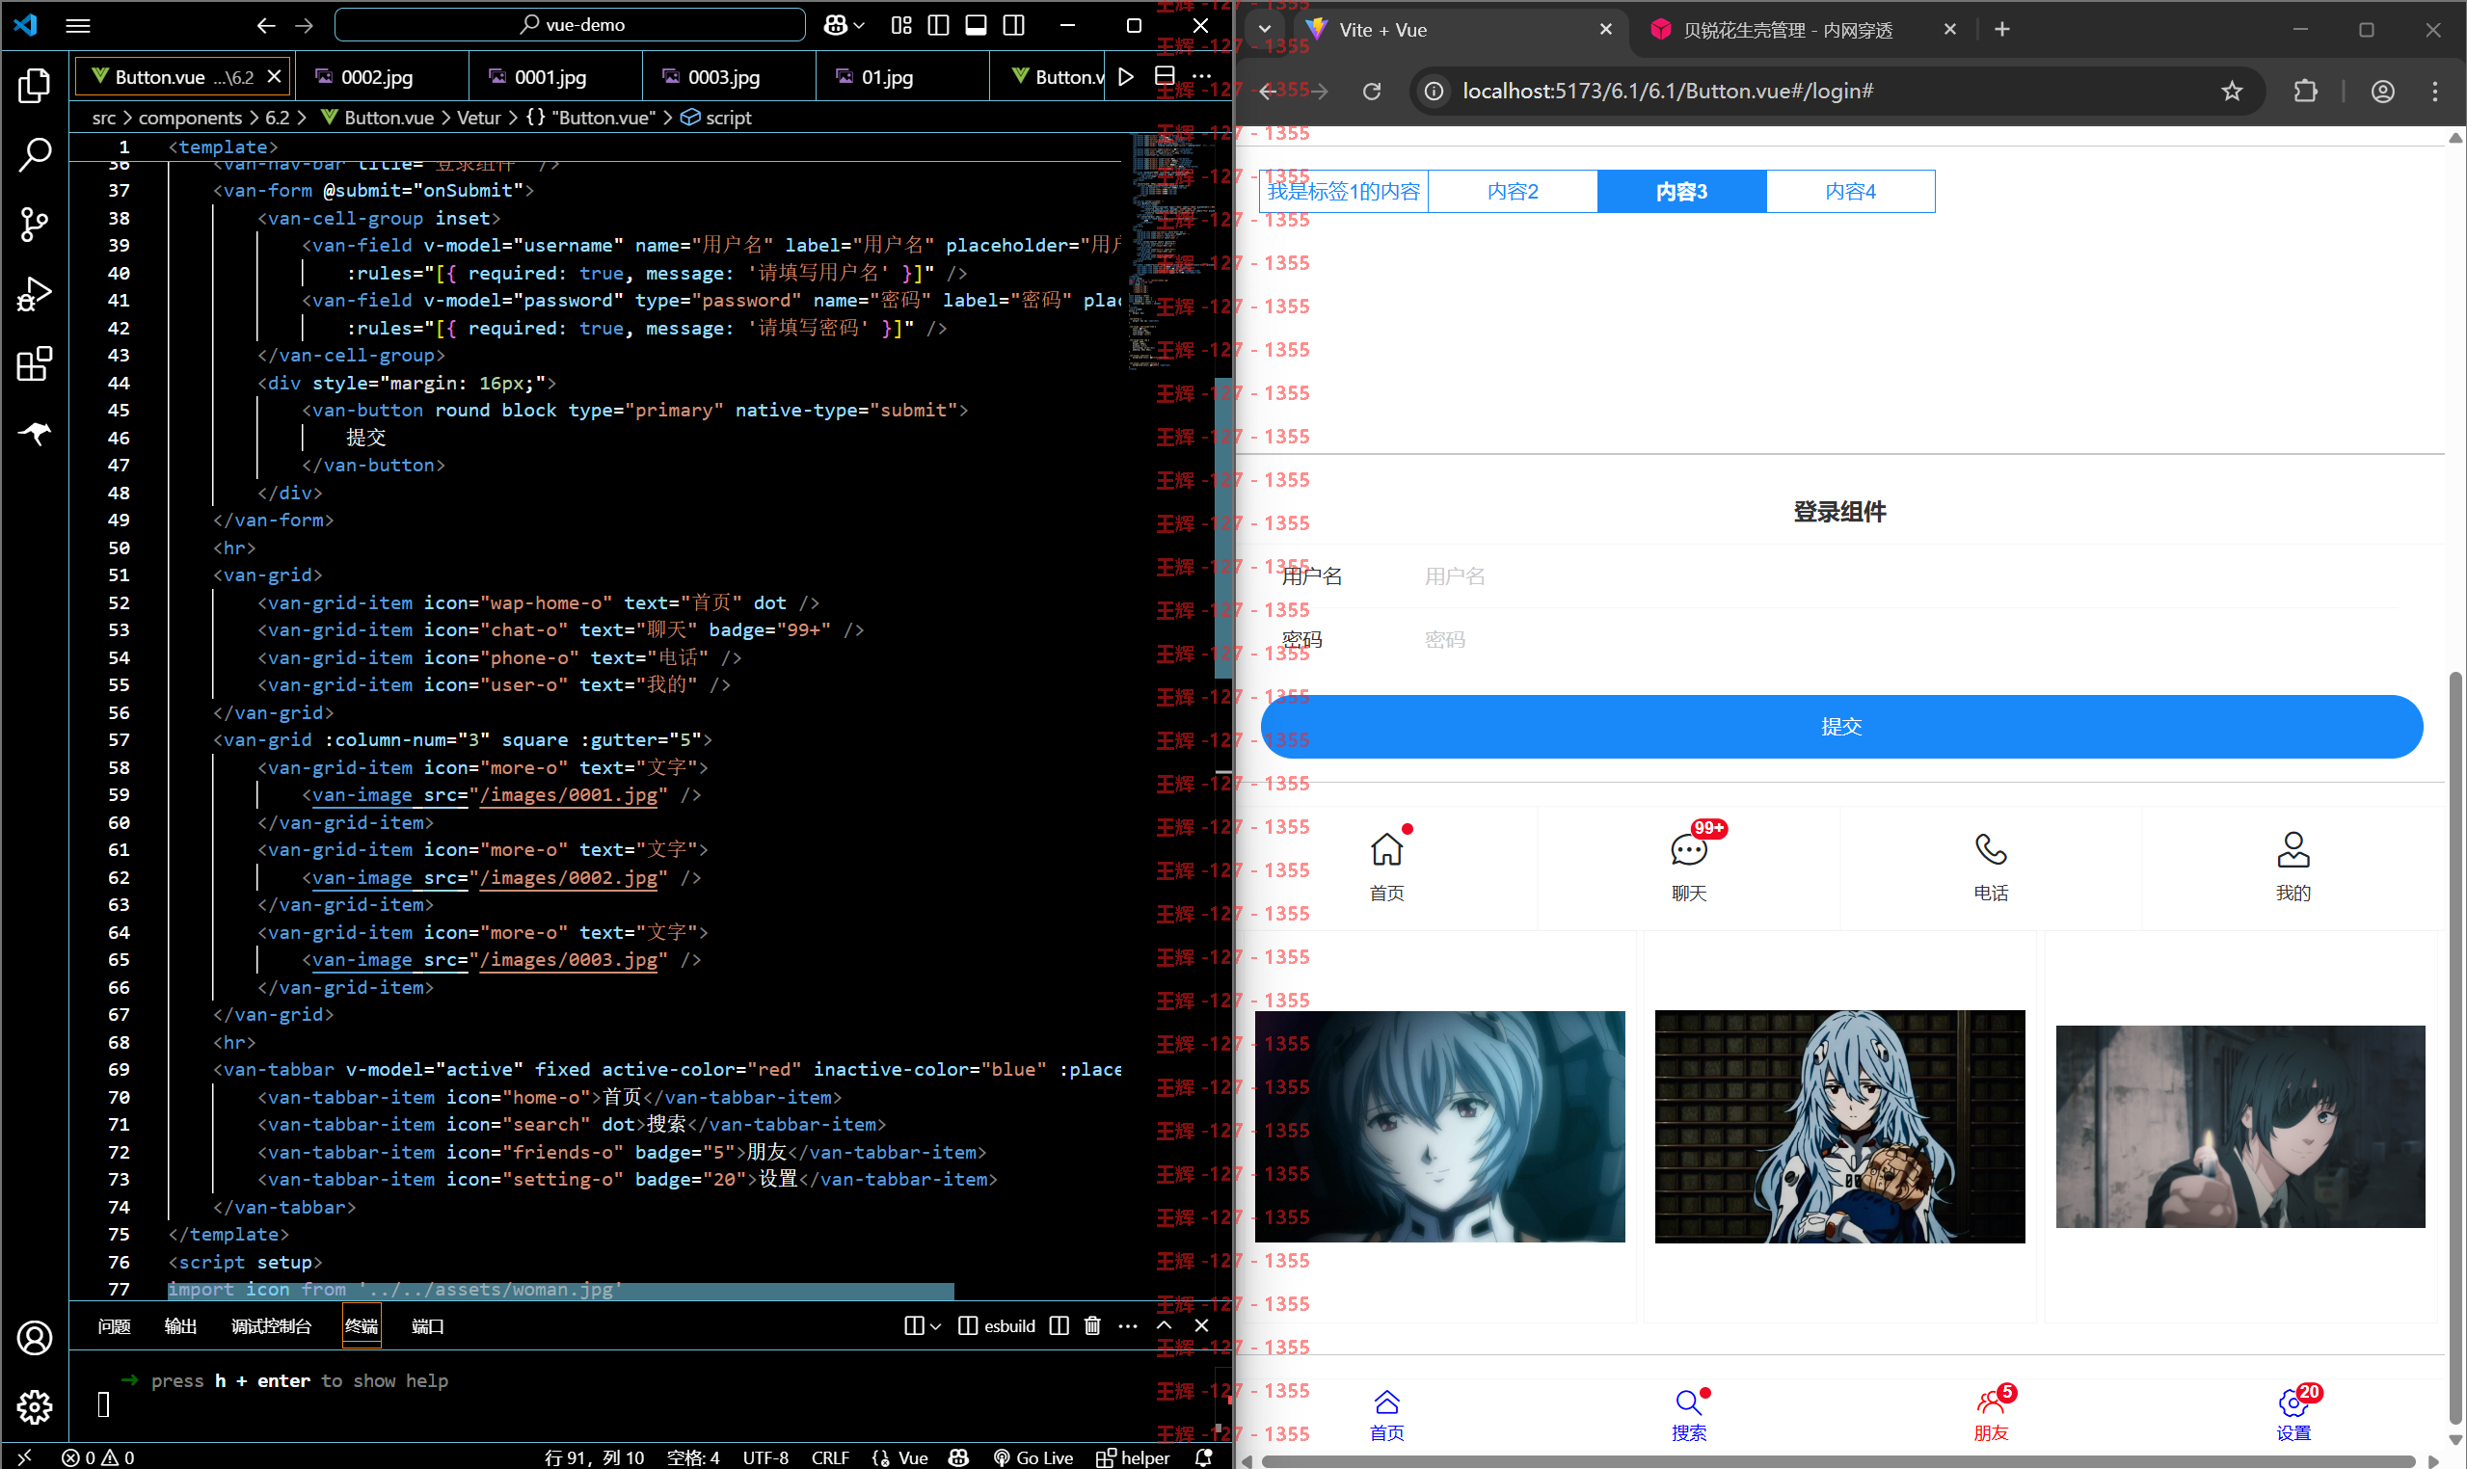Open the 调试控制台 panel tab
This screenshot has width=2467, height=1469.
[x=271, y=1325]
